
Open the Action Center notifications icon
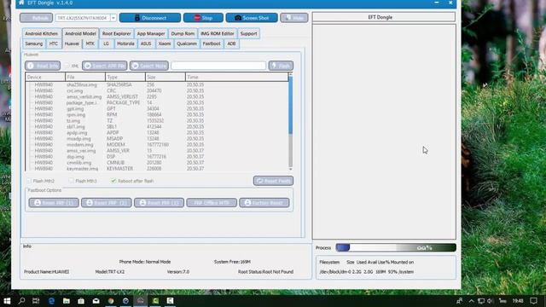coord(534,301)
